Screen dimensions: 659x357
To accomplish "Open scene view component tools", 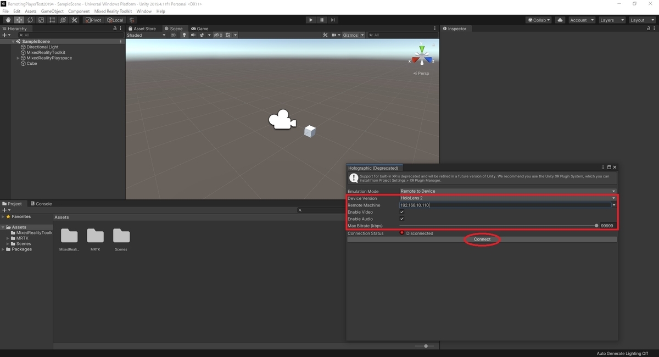I will point(325,35).
